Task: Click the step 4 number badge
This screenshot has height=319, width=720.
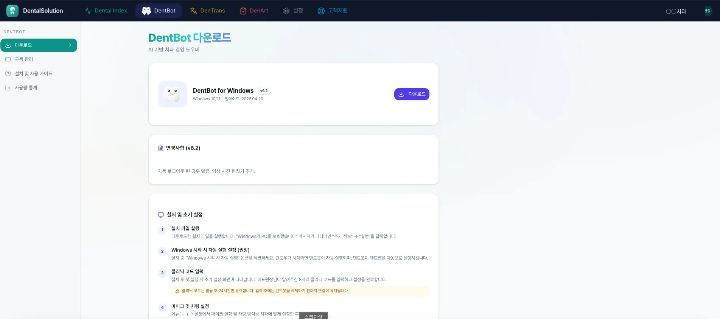Action: (x=162, y=307)
